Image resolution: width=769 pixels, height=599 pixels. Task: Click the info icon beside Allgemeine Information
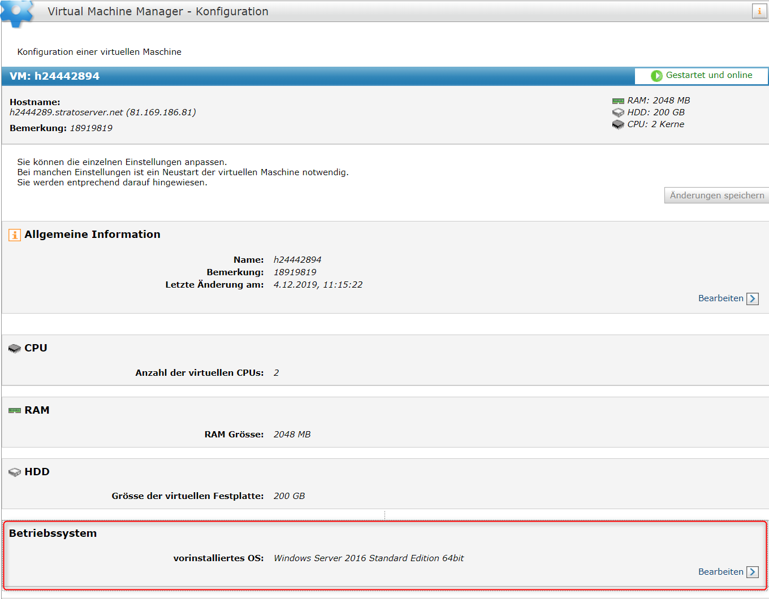pyautogui.click(x=14, y=234)
